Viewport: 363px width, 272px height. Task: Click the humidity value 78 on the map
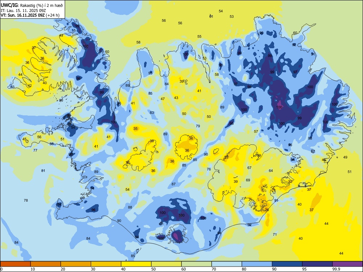coord(26,200)
